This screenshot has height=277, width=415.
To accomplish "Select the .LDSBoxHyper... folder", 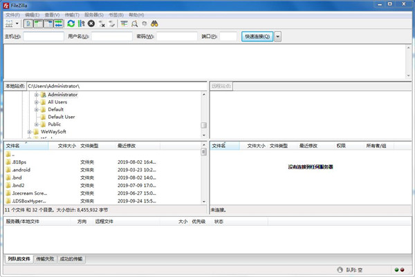I will (102, 201).
